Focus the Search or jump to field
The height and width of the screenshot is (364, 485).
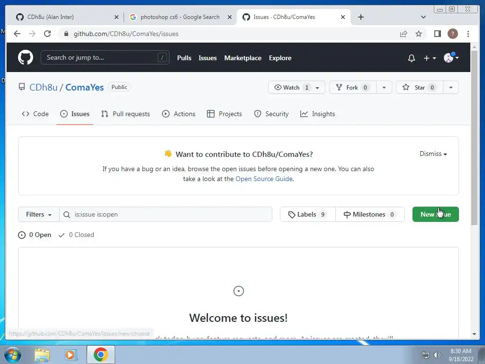point(105,57)
